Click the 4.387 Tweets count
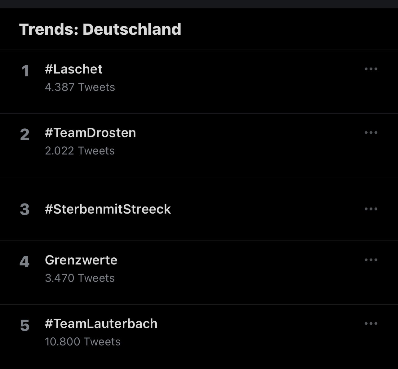 click(80, 87)
